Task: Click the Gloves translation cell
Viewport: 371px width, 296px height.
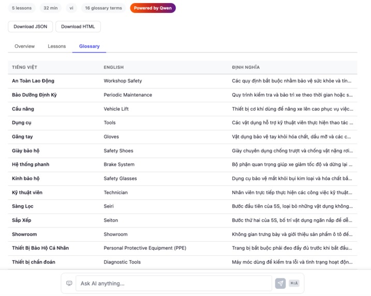Action: click(111, 136)
